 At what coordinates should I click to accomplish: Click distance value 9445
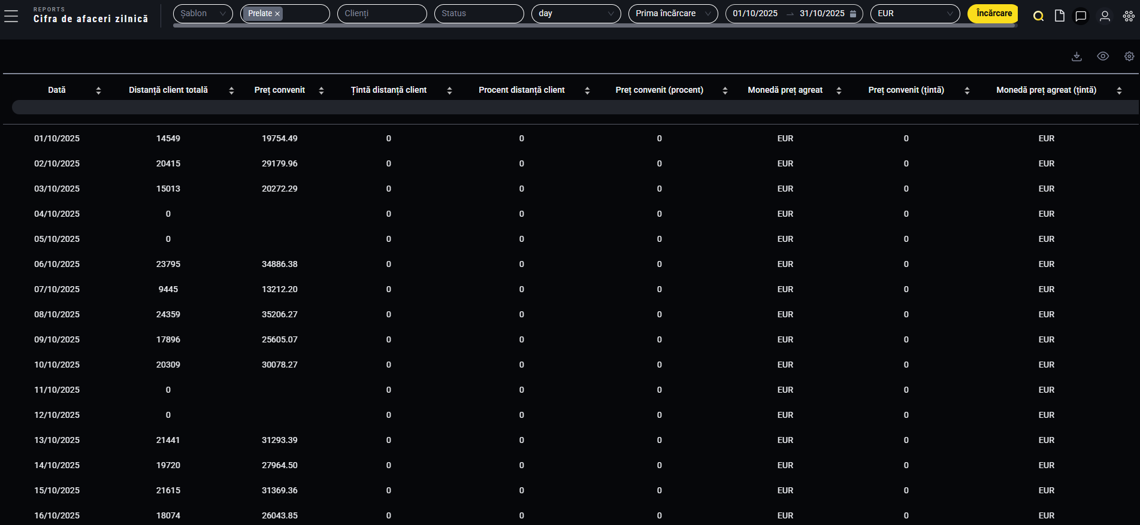click(168, 289)
